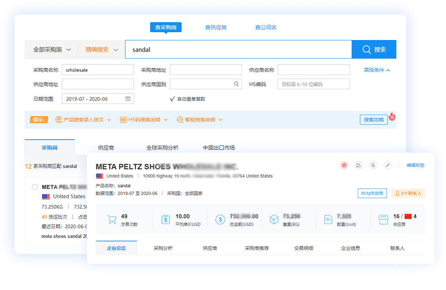
Task: Switch to the 查供应商 tab
Action: 216,28
